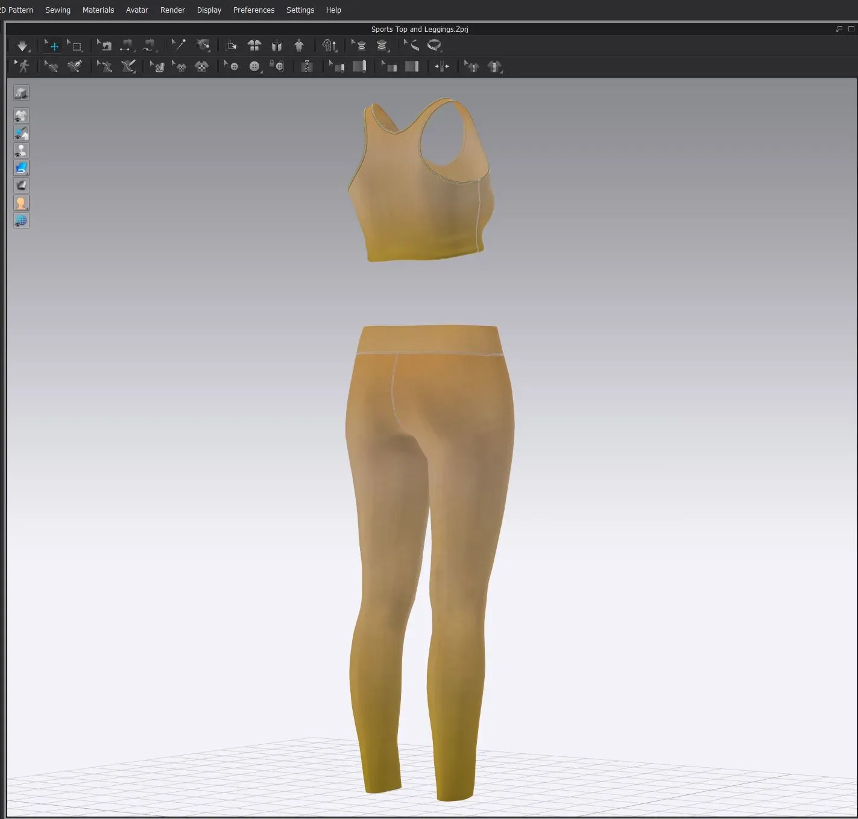Click the grey fabric Texture Surface icon

click(21, 186)
